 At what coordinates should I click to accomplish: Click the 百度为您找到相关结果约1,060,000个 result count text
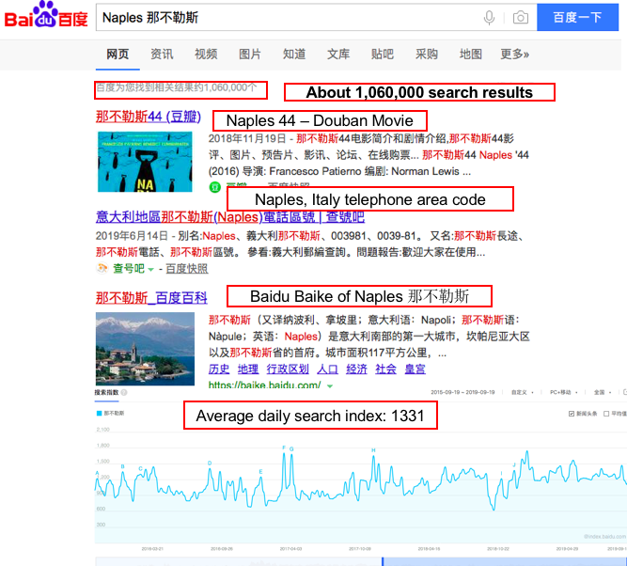(177, 87)
